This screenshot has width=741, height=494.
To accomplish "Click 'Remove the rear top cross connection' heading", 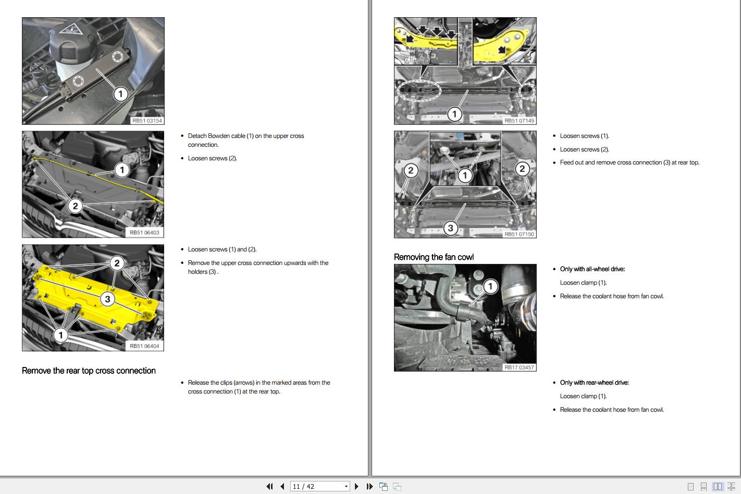I will (x=89, y=371).
